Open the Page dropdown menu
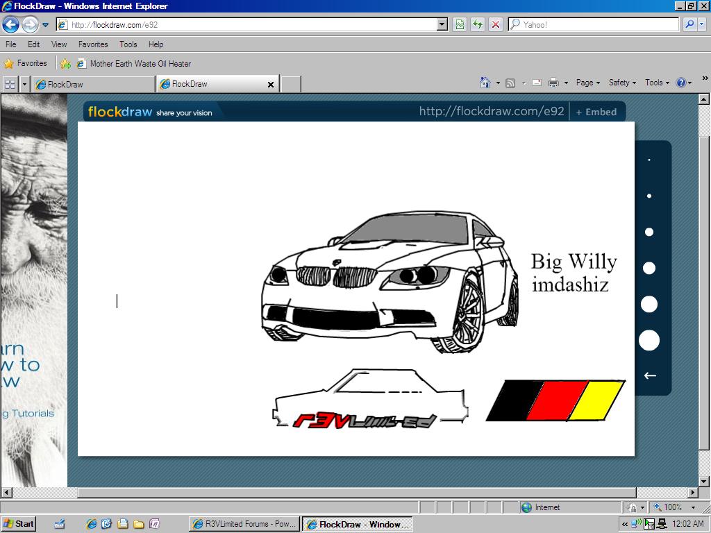Viewport: 711px width, 533px height. (588, 83)
